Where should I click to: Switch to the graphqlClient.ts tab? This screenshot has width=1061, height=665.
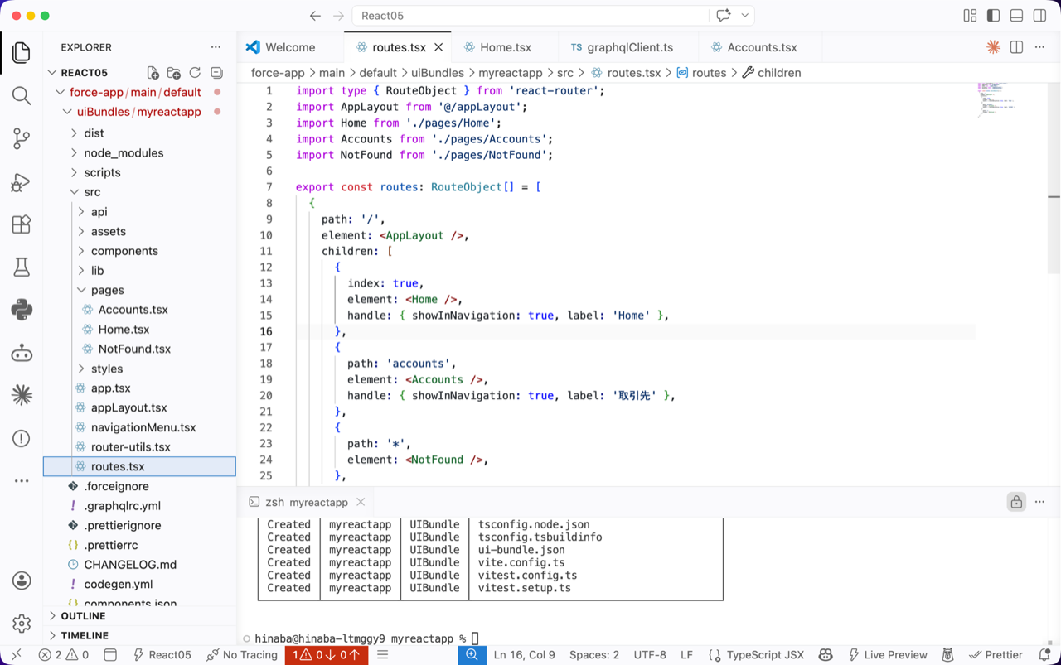629,47
